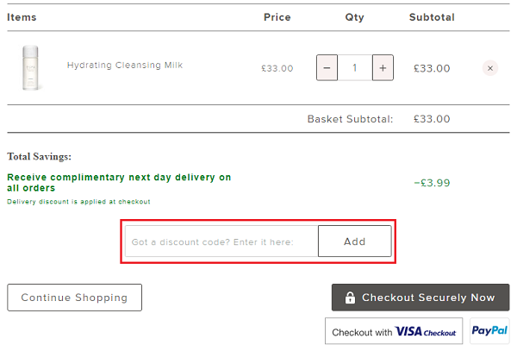
Task: Select the Items column header
Action: tap(22, 17)
